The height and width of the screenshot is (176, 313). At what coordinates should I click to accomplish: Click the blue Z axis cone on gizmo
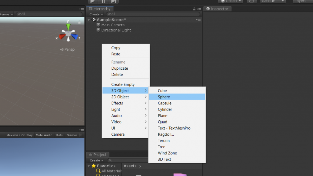75,37
